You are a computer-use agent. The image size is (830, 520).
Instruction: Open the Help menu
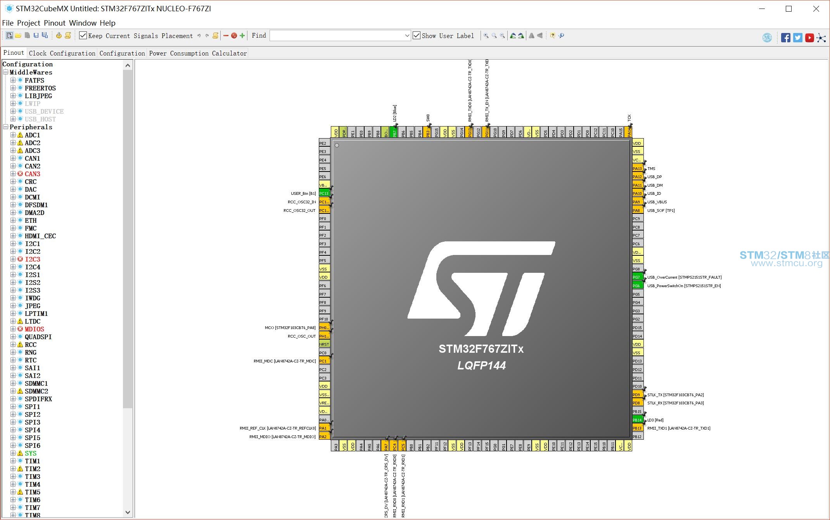(x=107, y=23)
